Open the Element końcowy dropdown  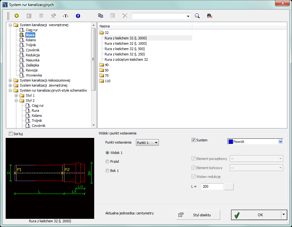257,167
